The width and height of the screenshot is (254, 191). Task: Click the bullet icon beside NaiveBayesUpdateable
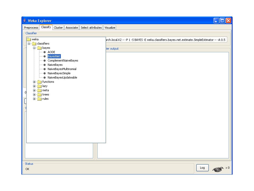click(44, 77)
